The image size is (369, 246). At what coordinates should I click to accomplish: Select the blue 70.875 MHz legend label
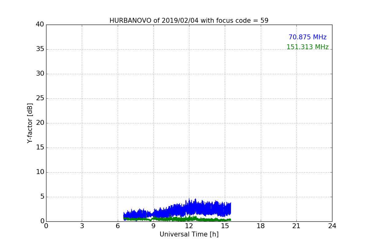pyautogui.click(x=307, y=37)
